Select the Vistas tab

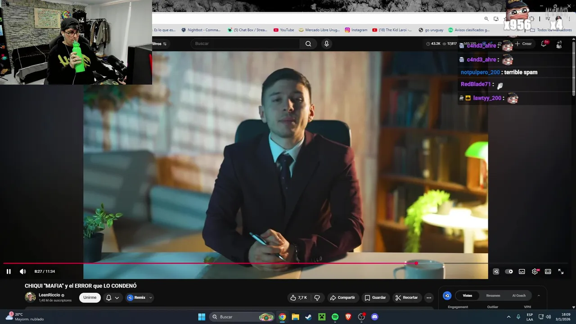468,296
